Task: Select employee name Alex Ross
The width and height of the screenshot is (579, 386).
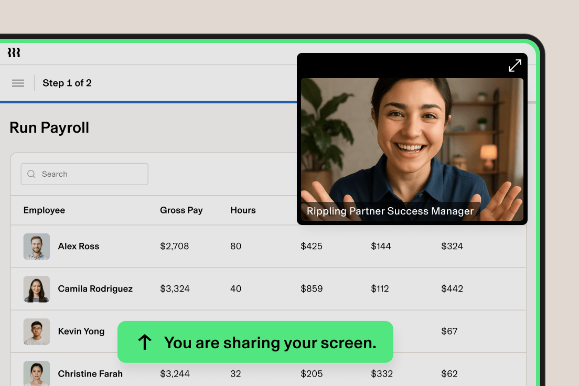Action: [79, 246]
